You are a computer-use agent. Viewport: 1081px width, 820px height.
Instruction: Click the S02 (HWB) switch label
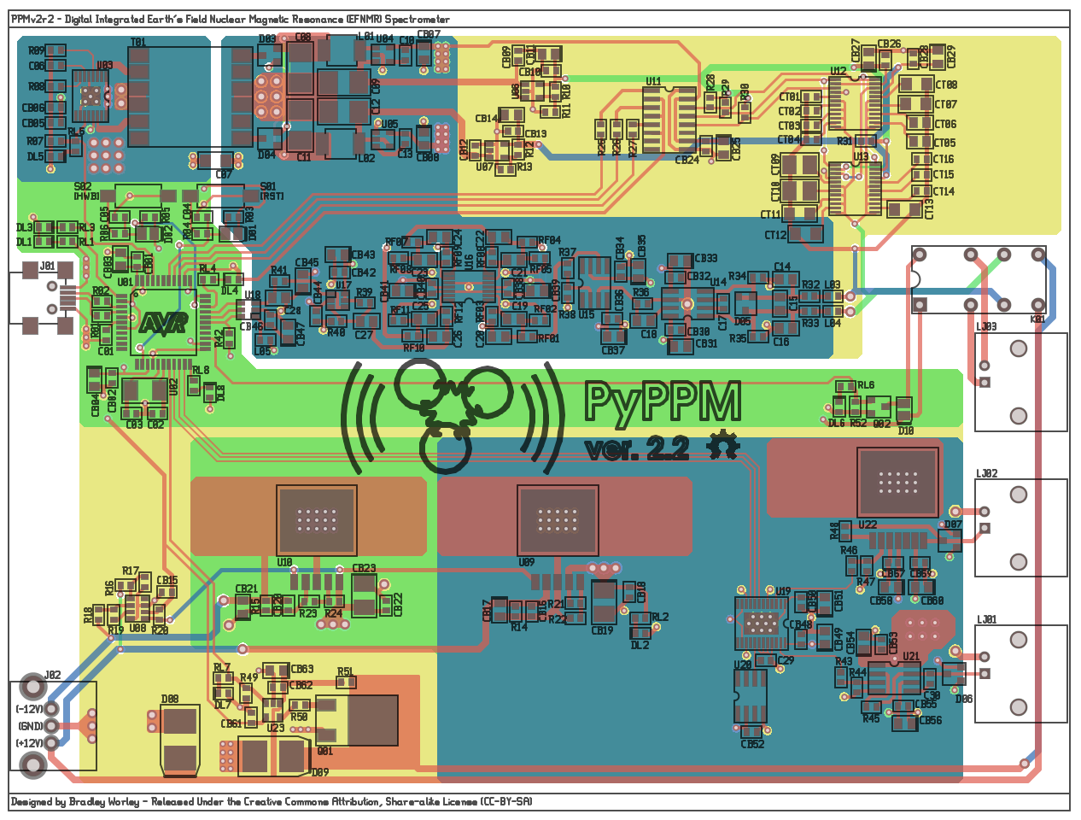point(86,191)
